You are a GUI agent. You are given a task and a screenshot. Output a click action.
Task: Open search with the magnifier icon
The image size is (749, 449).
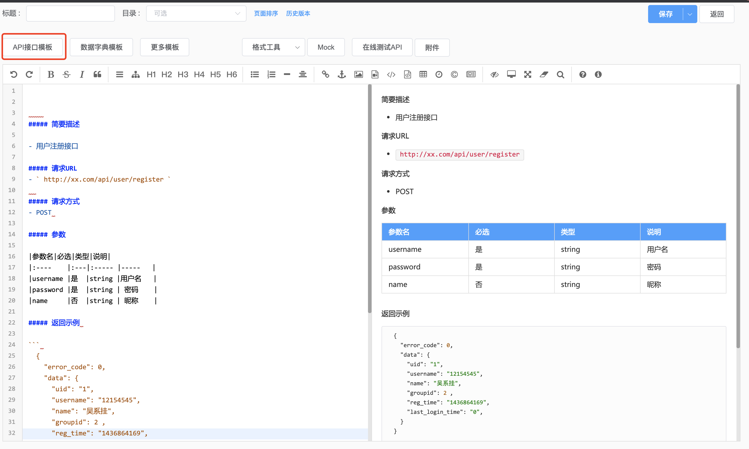coord(560,74)
